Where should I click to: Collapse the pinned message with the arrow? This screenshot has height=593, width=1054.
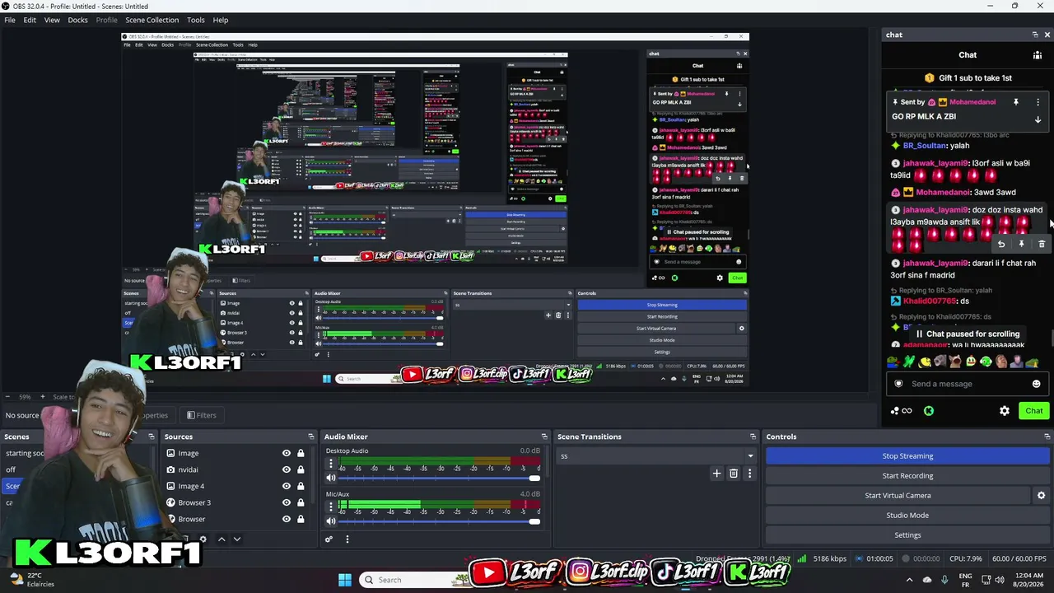1038,119
